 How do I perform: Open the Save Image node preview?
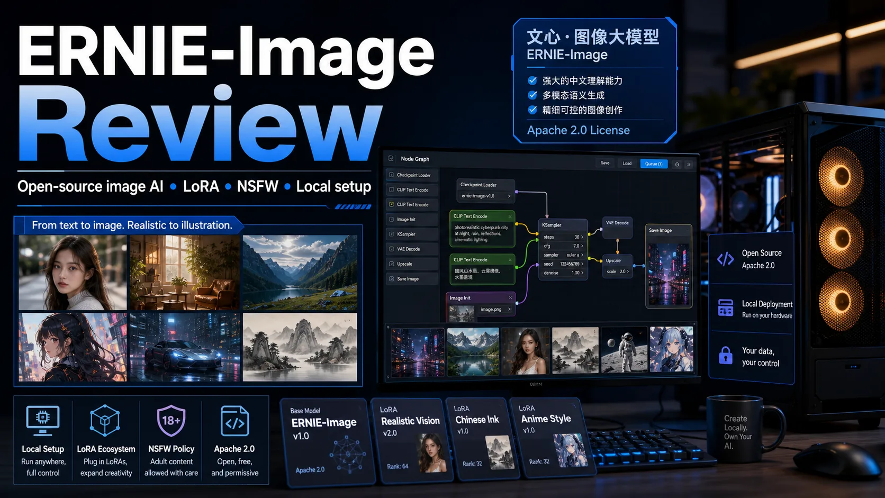(669, 274)
